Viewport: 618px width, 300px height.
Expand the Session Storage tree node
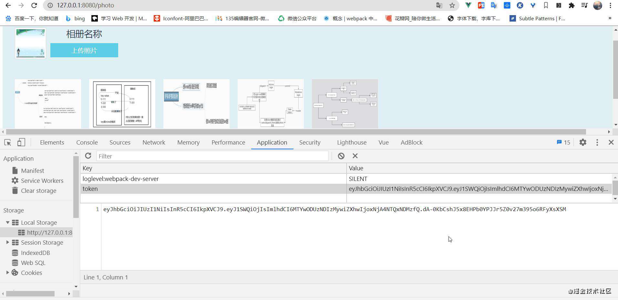coord(8,242)
